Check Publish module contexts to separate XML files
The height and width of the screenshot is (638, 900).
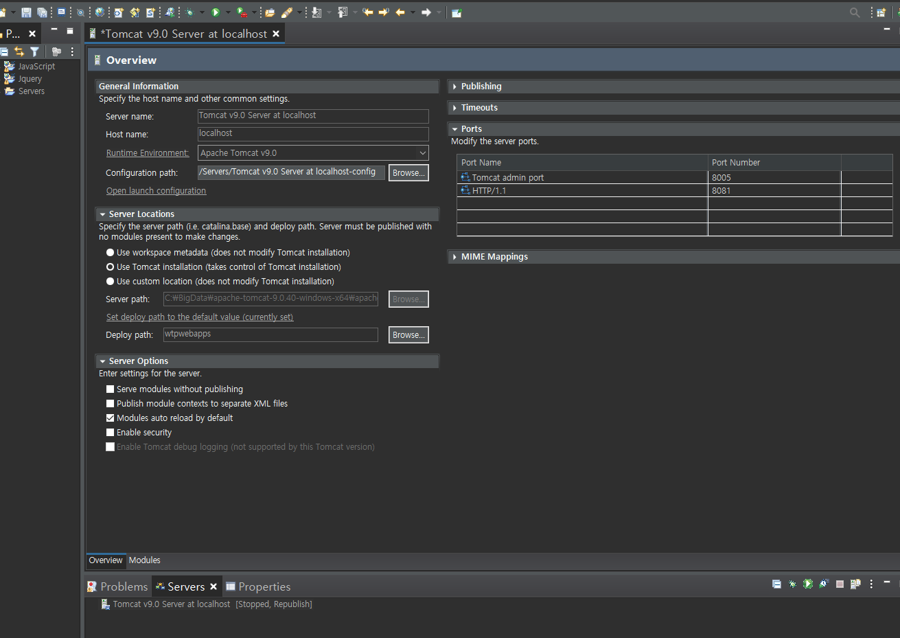[110, 404]
